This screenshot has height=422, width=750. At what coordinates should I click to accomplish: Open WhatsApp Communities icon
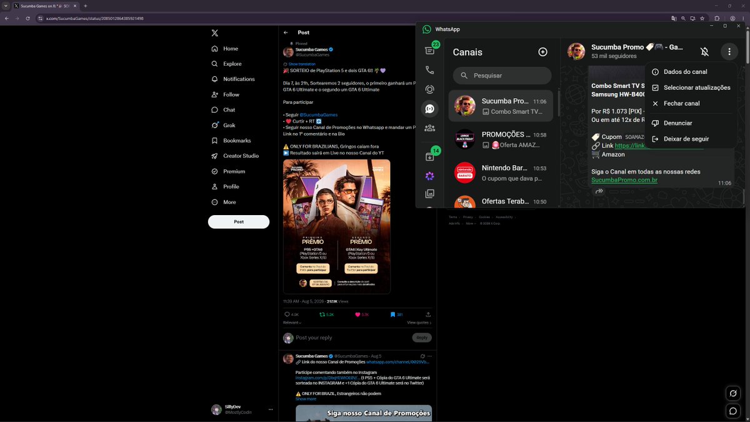point(429,128)
